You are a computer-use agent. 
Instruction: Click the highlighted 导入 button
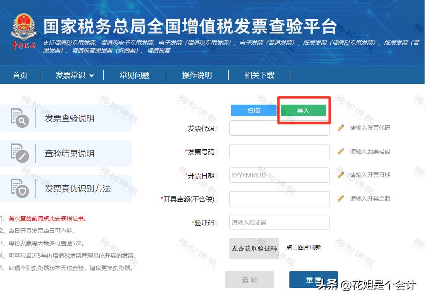coord(303,110)
